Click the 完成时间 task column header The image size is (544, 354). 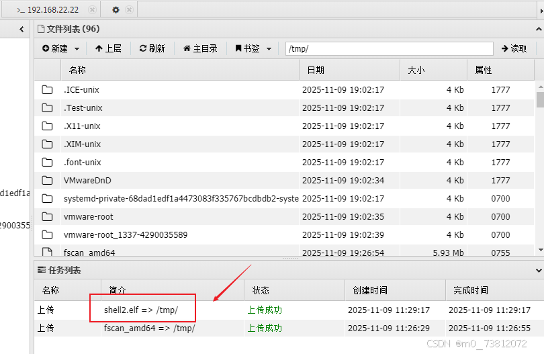pos(494,290)
